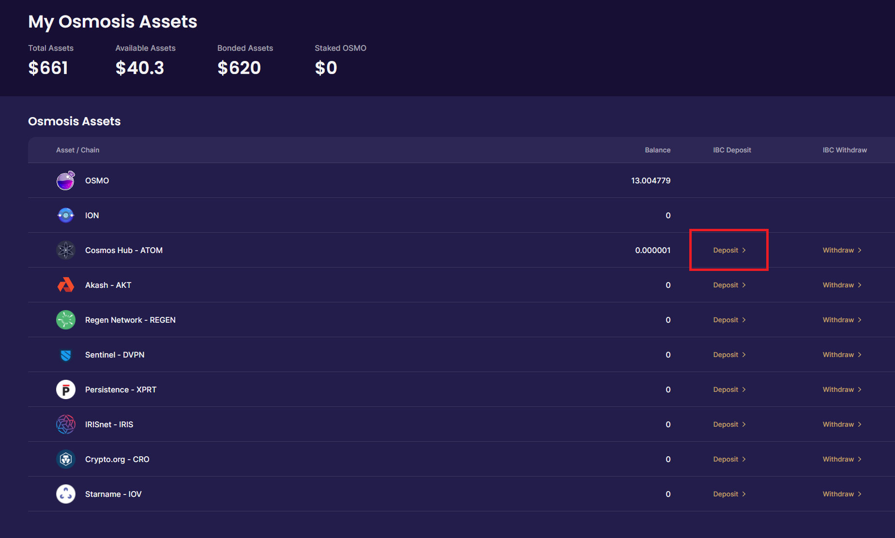Screen dimensions: 895x538
Task: Withdraw Crypto.org CRO tokens
Action: (x=842, y=459)
